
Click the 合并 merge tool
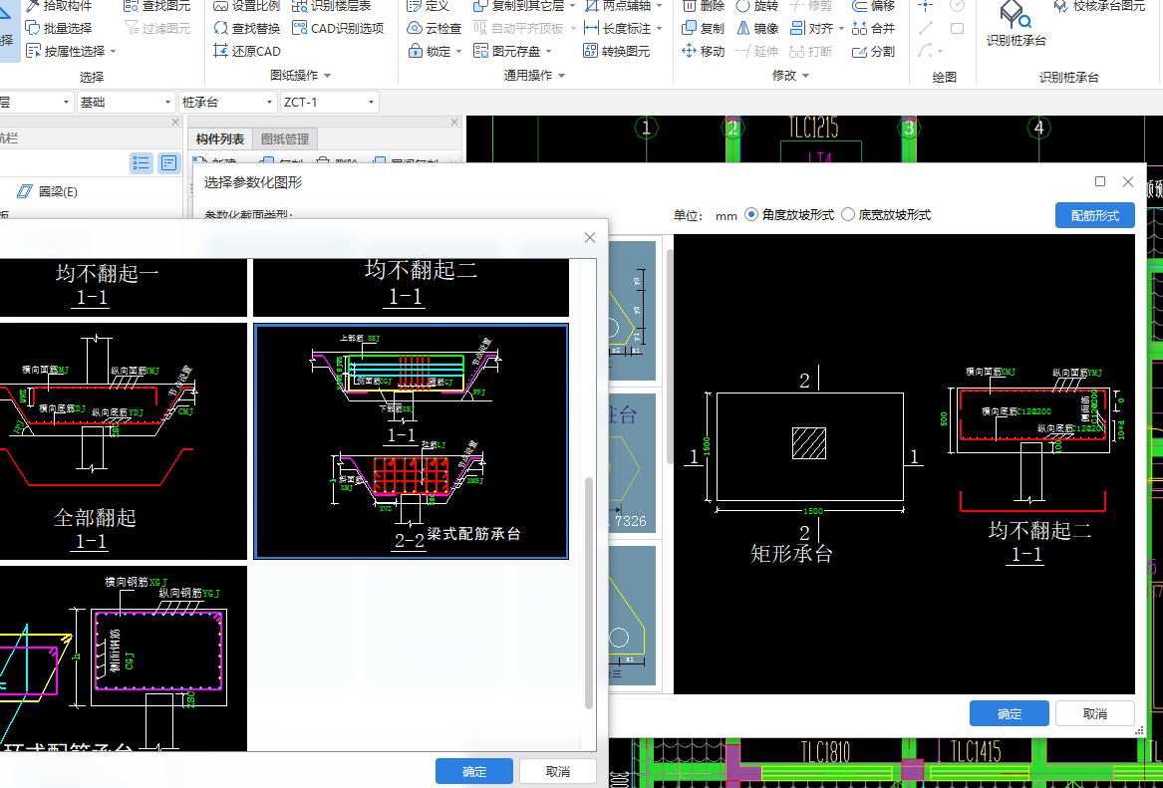click(x=874, y=28)
